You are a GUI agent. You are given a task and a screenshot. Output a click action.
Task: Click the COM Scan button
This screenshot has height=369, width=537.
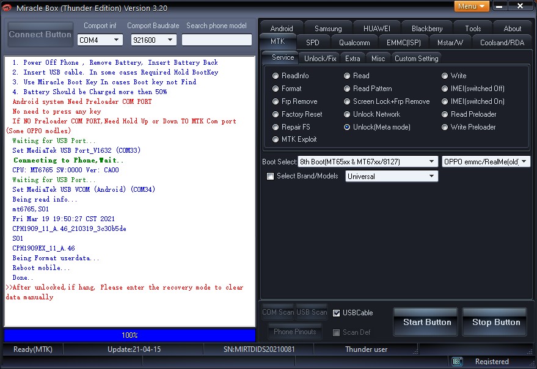coord(278,312)
